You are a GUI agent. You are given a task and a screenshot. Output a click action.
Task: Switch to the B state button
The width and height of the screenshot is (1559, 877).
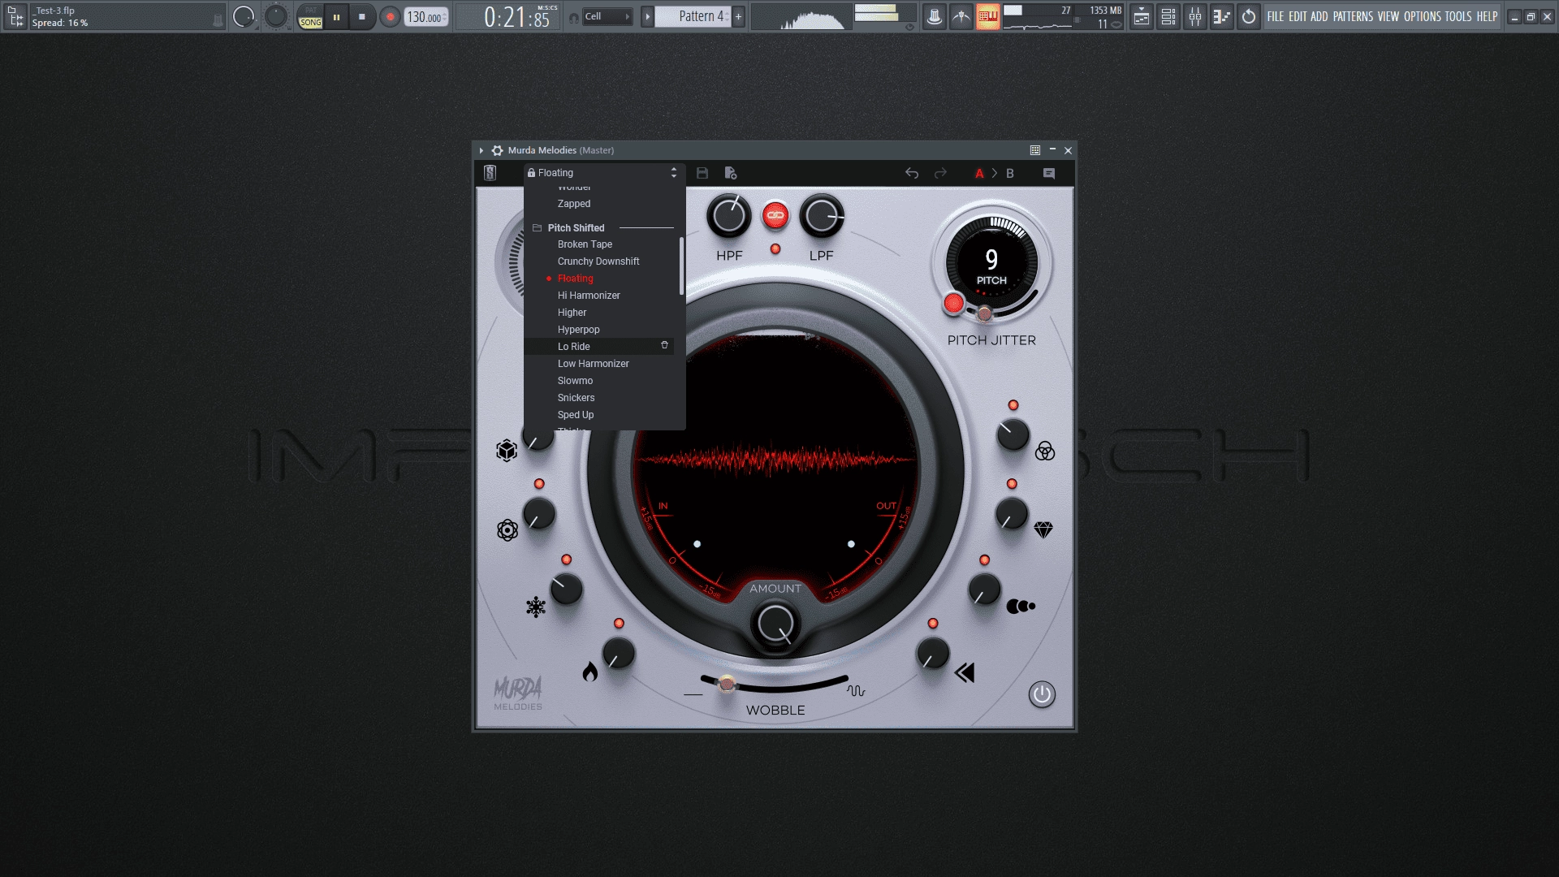pos(1010,173)
